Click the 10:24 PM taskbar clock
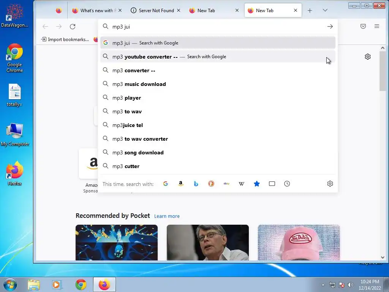Image resolution: width=389 pixels, height=292 pixels. pyautogui.click(x=370, y=285)
